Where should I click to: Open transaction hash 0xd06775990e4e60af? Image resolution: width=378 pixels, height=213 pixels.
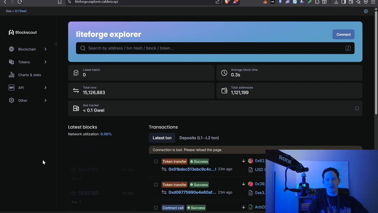[x=192, y=192]
